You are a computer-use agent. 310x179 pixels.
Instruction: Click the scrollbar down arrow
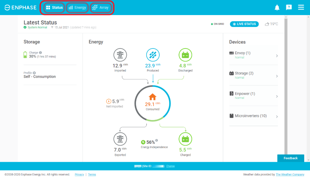click(x=308, y=160)
